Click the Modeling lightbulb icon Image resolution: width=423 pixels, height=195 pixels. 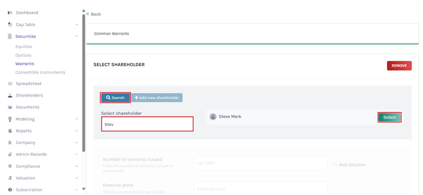pos(10,119)
